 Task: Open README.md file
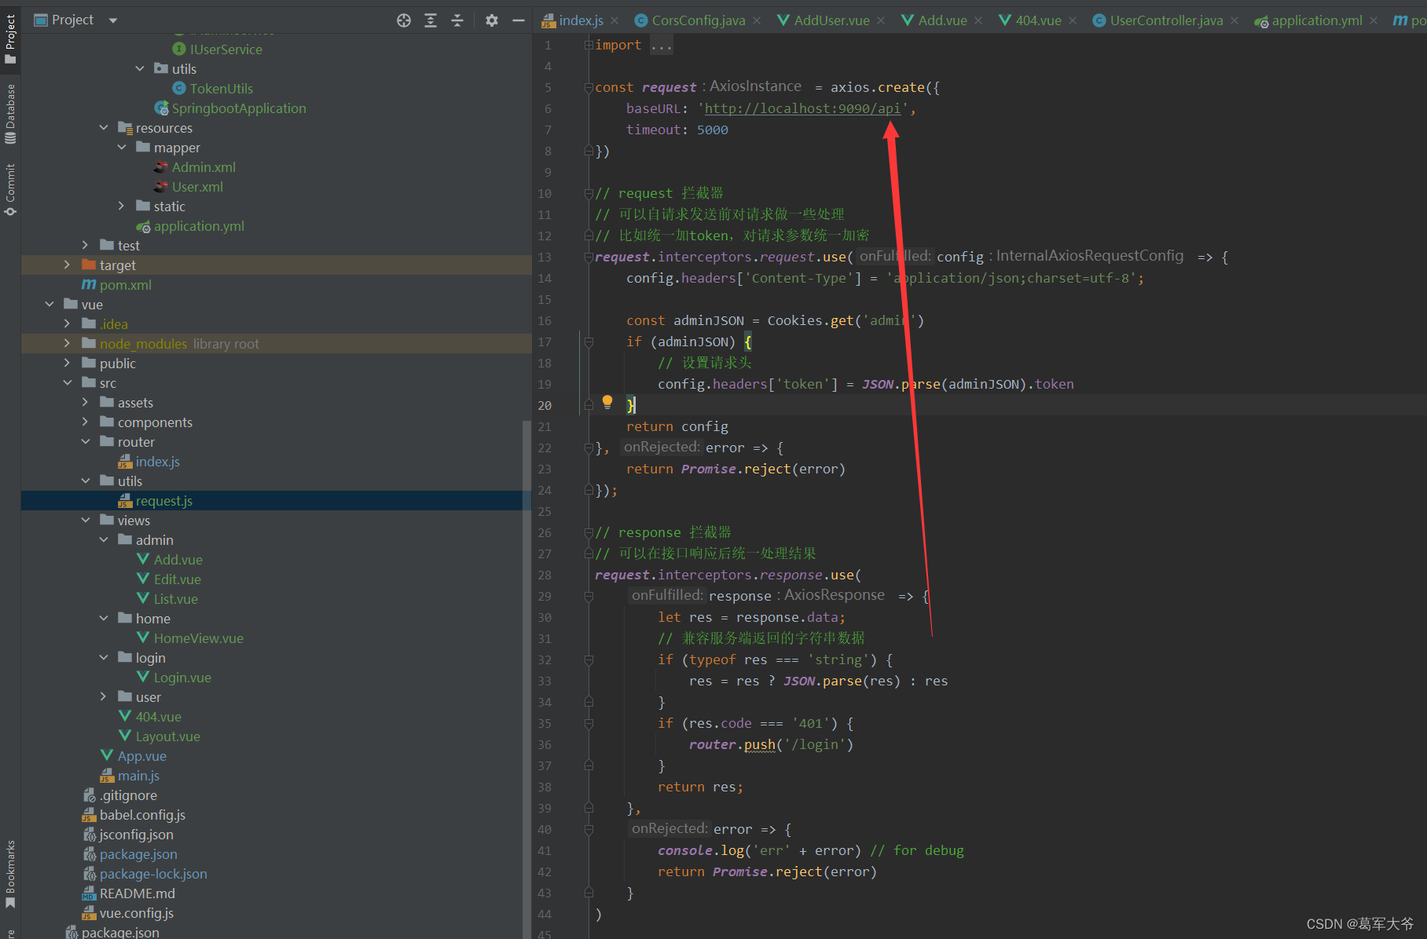click(x=137, y=893)
